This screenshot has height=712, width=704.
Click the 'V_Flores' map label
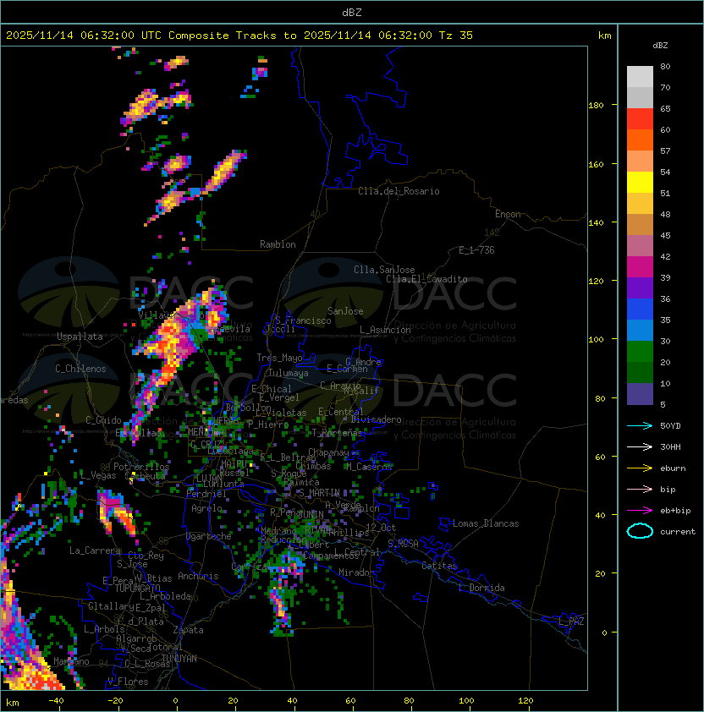click(128, 682)
